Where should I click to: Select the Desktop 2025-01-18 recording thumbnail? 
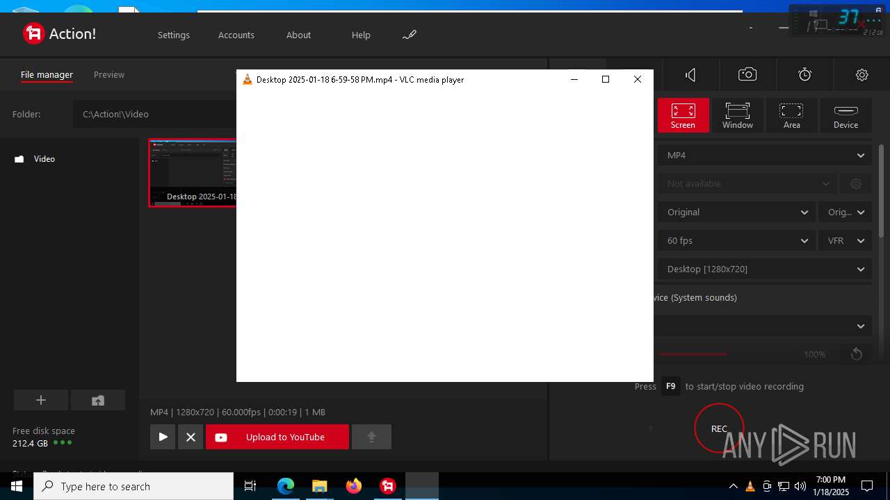[x=193, y=173]
